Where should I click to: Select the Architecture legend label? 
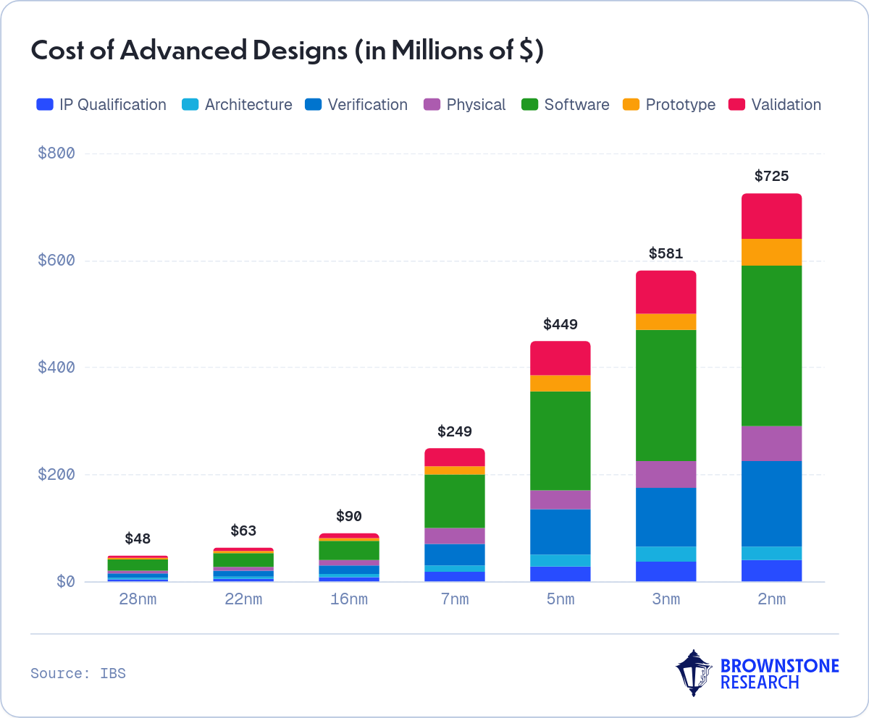[248, 105]
